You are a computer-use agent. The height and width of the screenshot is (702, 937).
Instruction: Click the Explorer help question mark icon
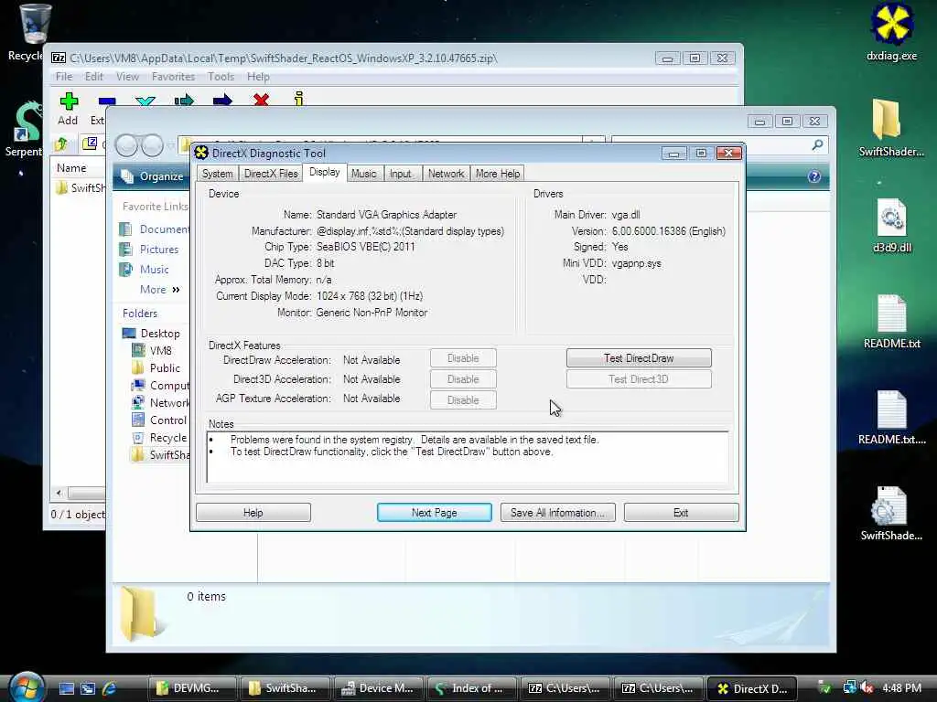coord(813,176)
